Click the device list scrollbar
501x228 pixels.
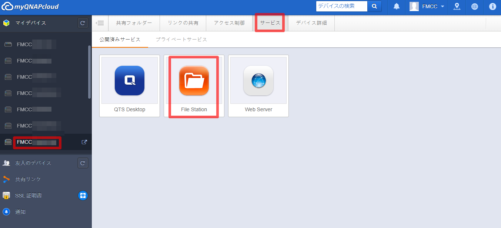coord(89,72)
